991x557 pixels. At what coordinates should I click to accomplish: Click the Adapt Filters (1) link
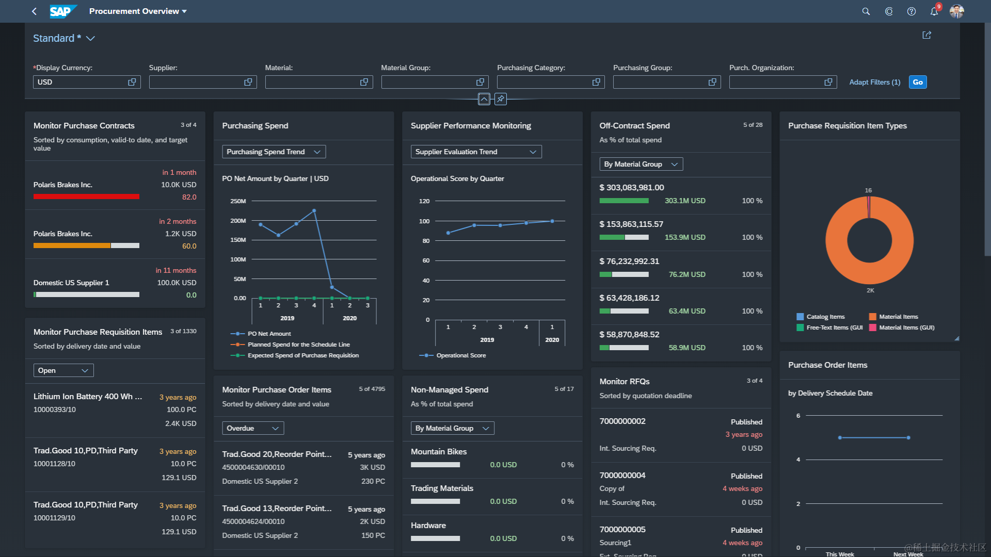(x=874, y=82)
